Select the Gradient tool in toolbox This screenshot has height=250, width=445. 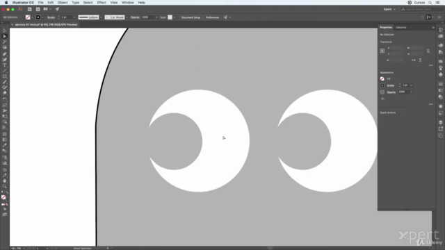[x=5, y=140]
